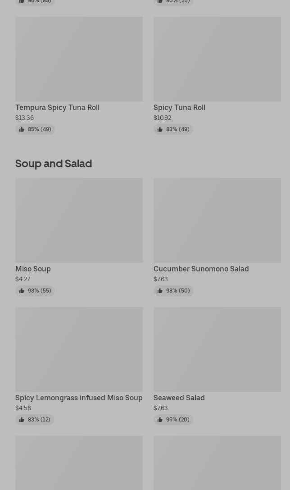This screenshot has width=290, height=490.
Task: Click thumbs-up icon under Tempura Spicy Tuna Roll
Action: tap(22, 129)
